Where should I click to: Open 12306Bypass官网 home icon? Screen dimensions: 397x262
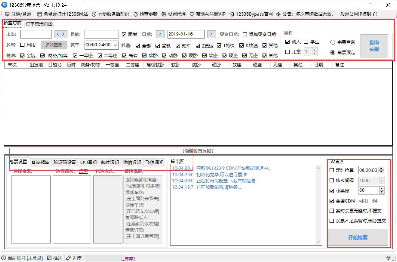coord(232,14)
